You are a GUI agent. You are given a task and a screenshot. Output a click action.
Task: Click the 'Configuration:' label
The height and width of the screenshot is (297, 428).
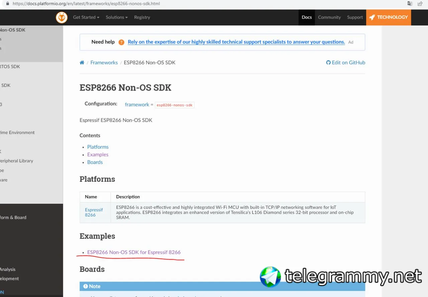101,104
